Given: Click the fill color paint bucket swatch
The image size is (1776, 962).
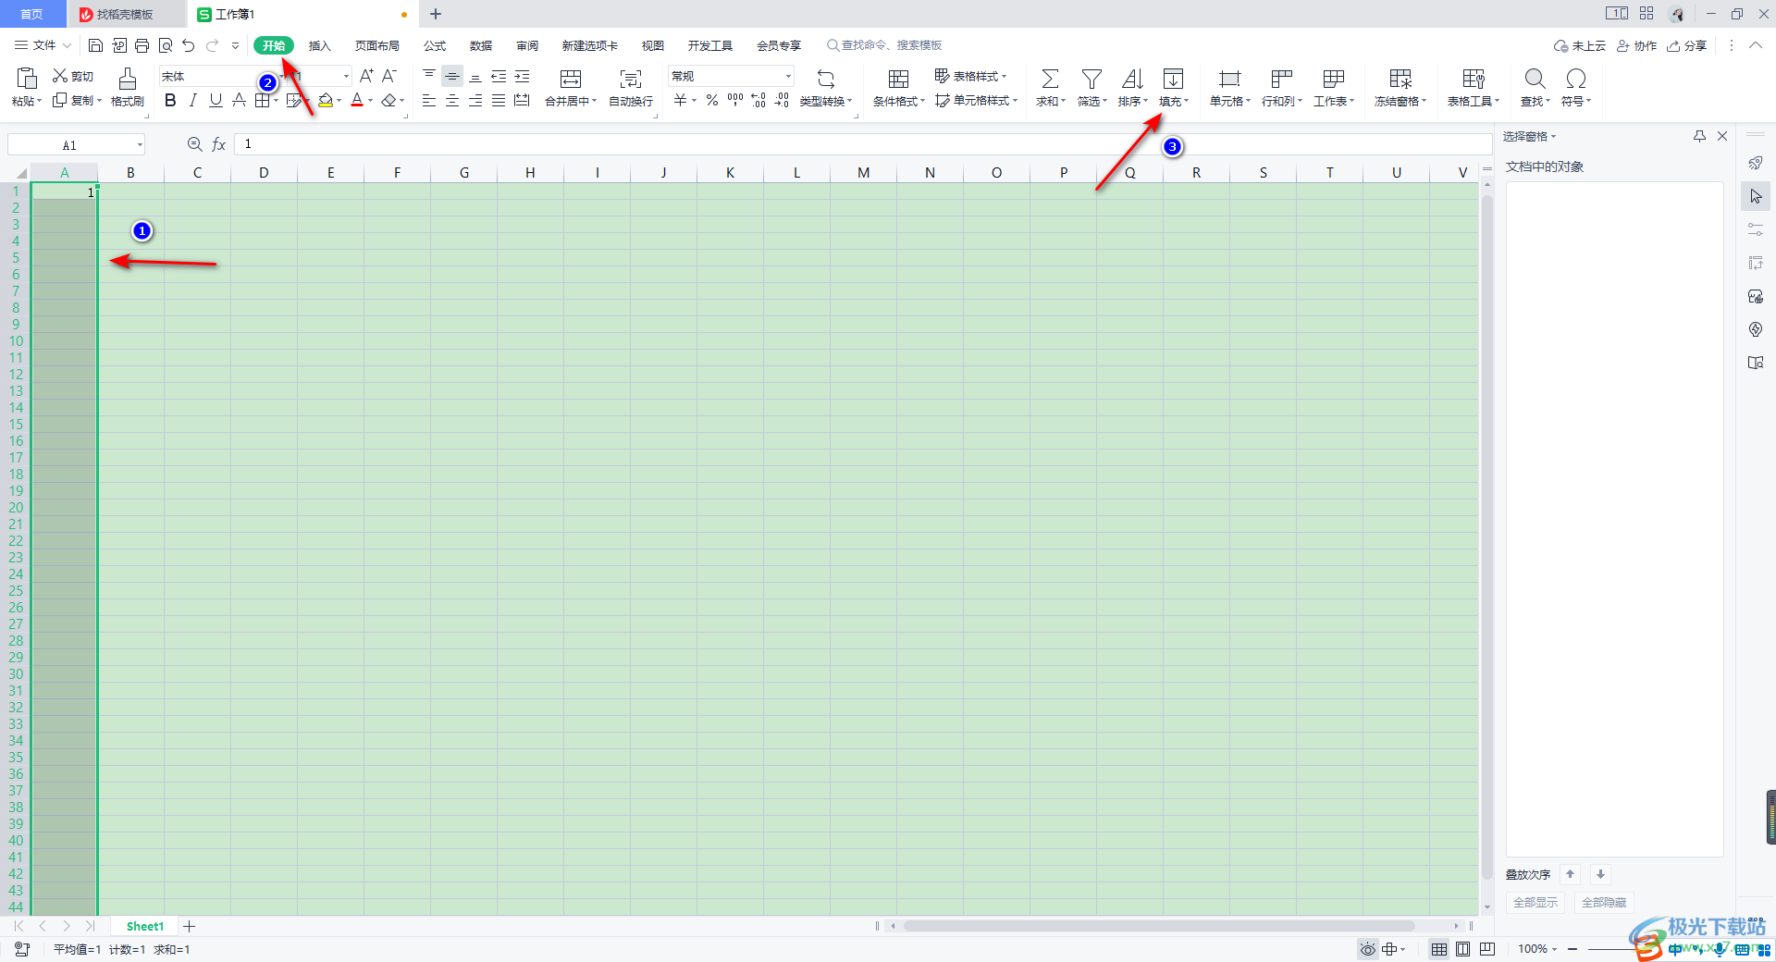Looking at the screenshot, I should pos(326,100).
